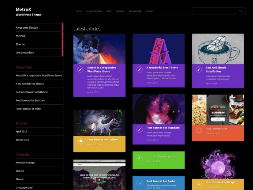
Task: Open Home in top navigation
Action: click(79, 11)
